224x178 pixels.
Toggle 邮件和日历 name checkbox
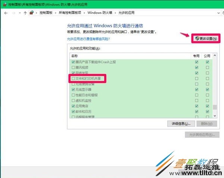point(73,111)
